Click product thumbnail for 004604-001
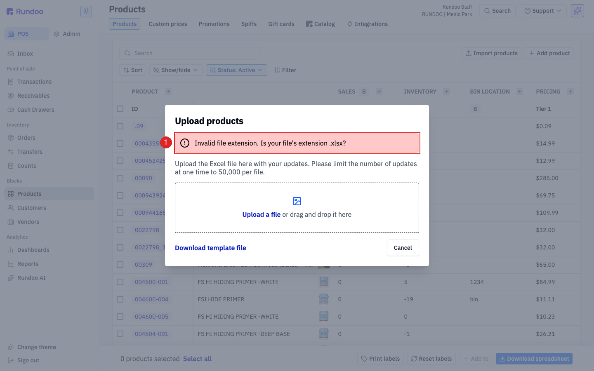 [x=324, y=334]
